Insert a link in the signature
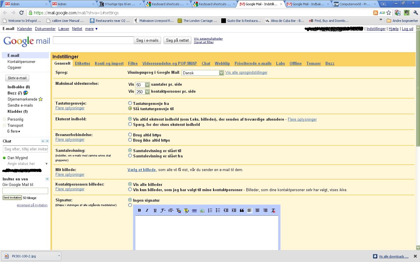 pos(194,210)
